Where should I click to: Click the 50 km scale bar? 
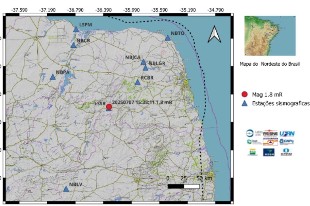[183, 186]
